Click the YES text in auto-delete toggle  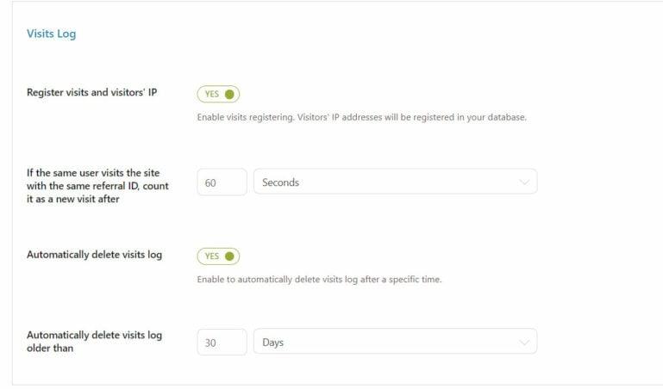click(x=212, y=256)
